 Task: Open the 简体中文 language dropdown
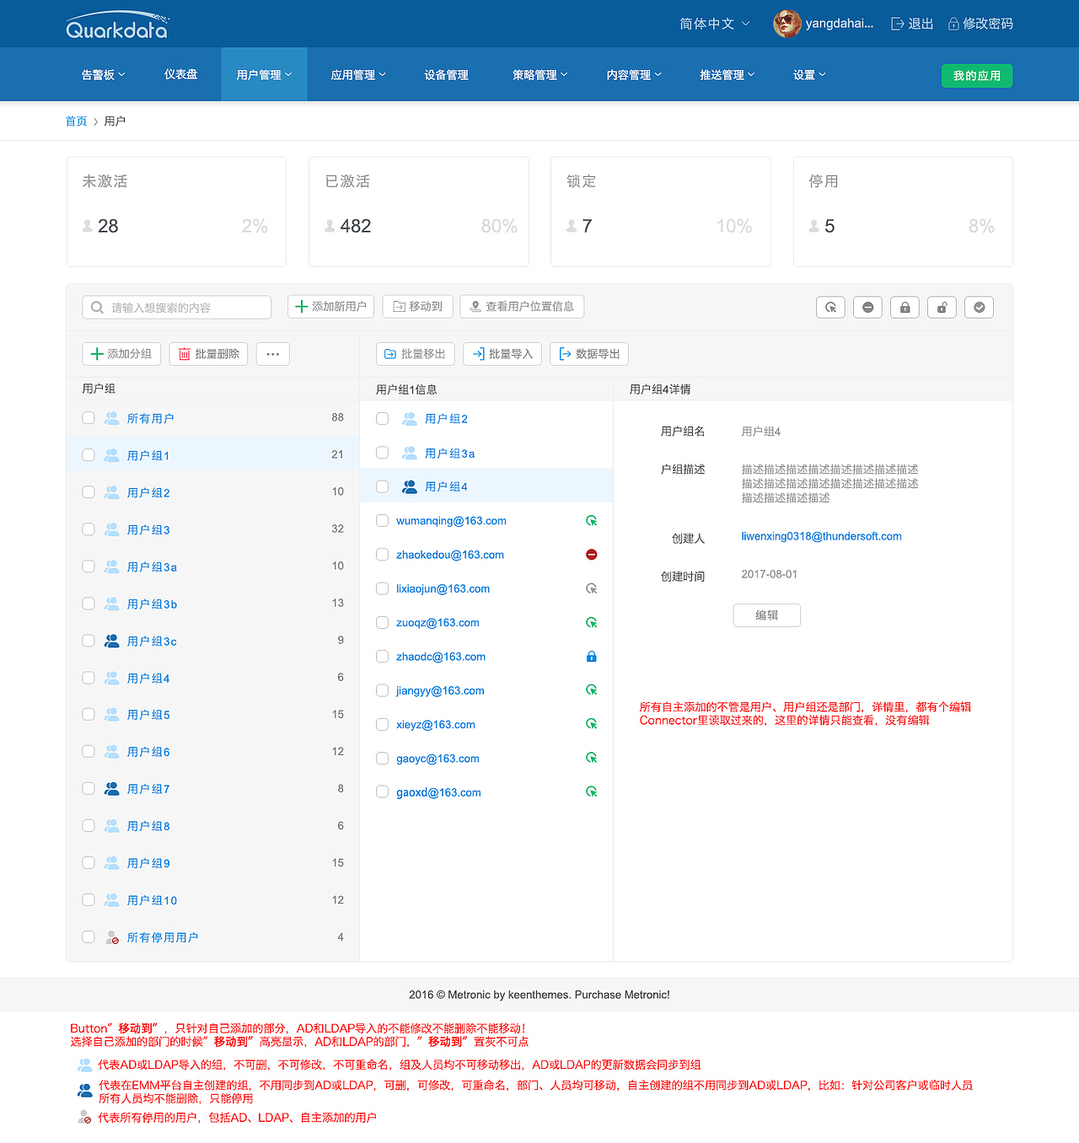715,24
